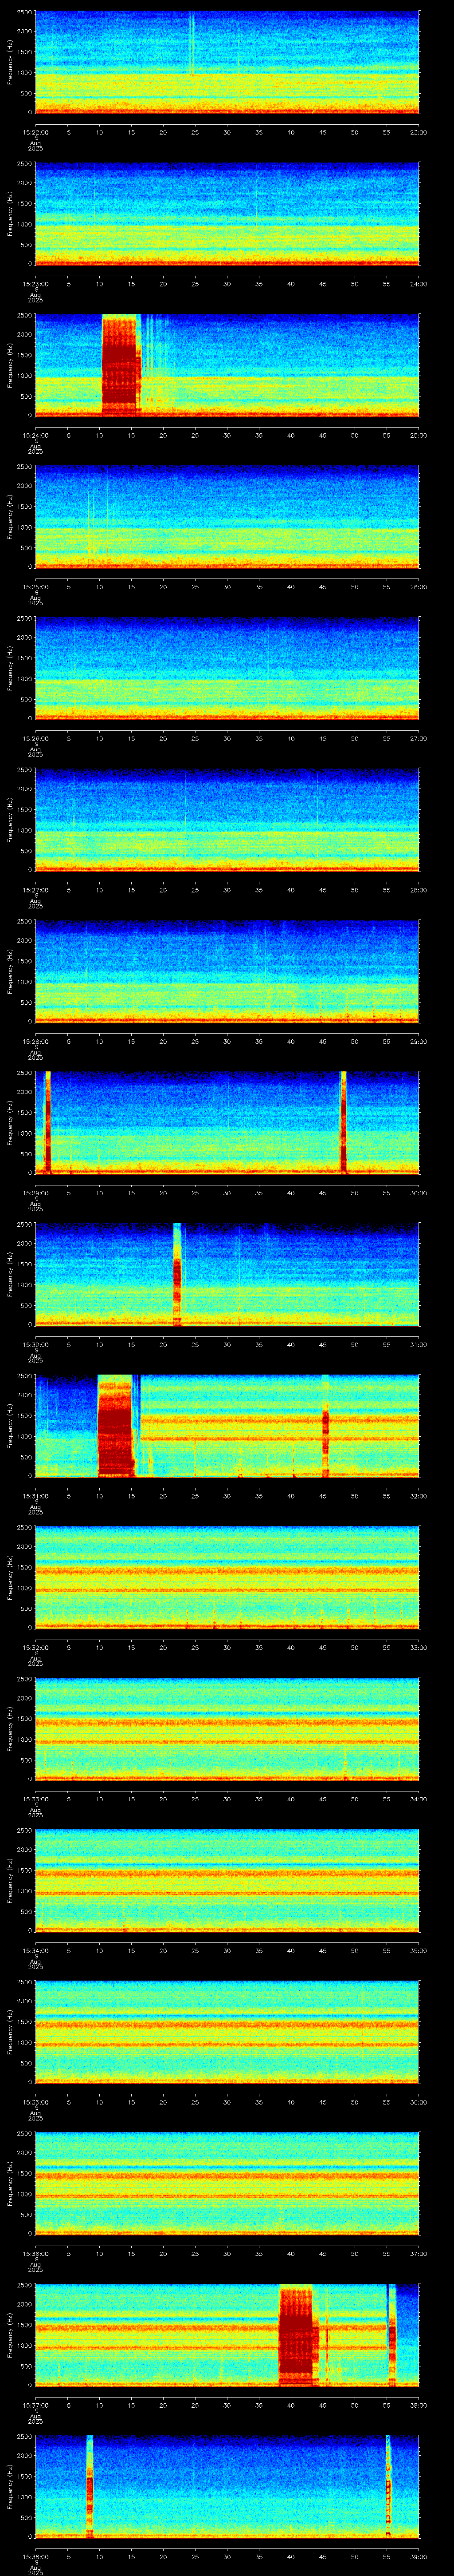454x2576 pixels.
Task: Click the 15:27:00 start time label
Action: [35, 890]
